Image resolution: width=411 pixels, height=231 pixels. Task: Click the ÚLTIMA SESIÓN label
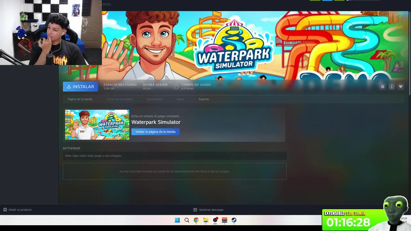click(155, 85)
